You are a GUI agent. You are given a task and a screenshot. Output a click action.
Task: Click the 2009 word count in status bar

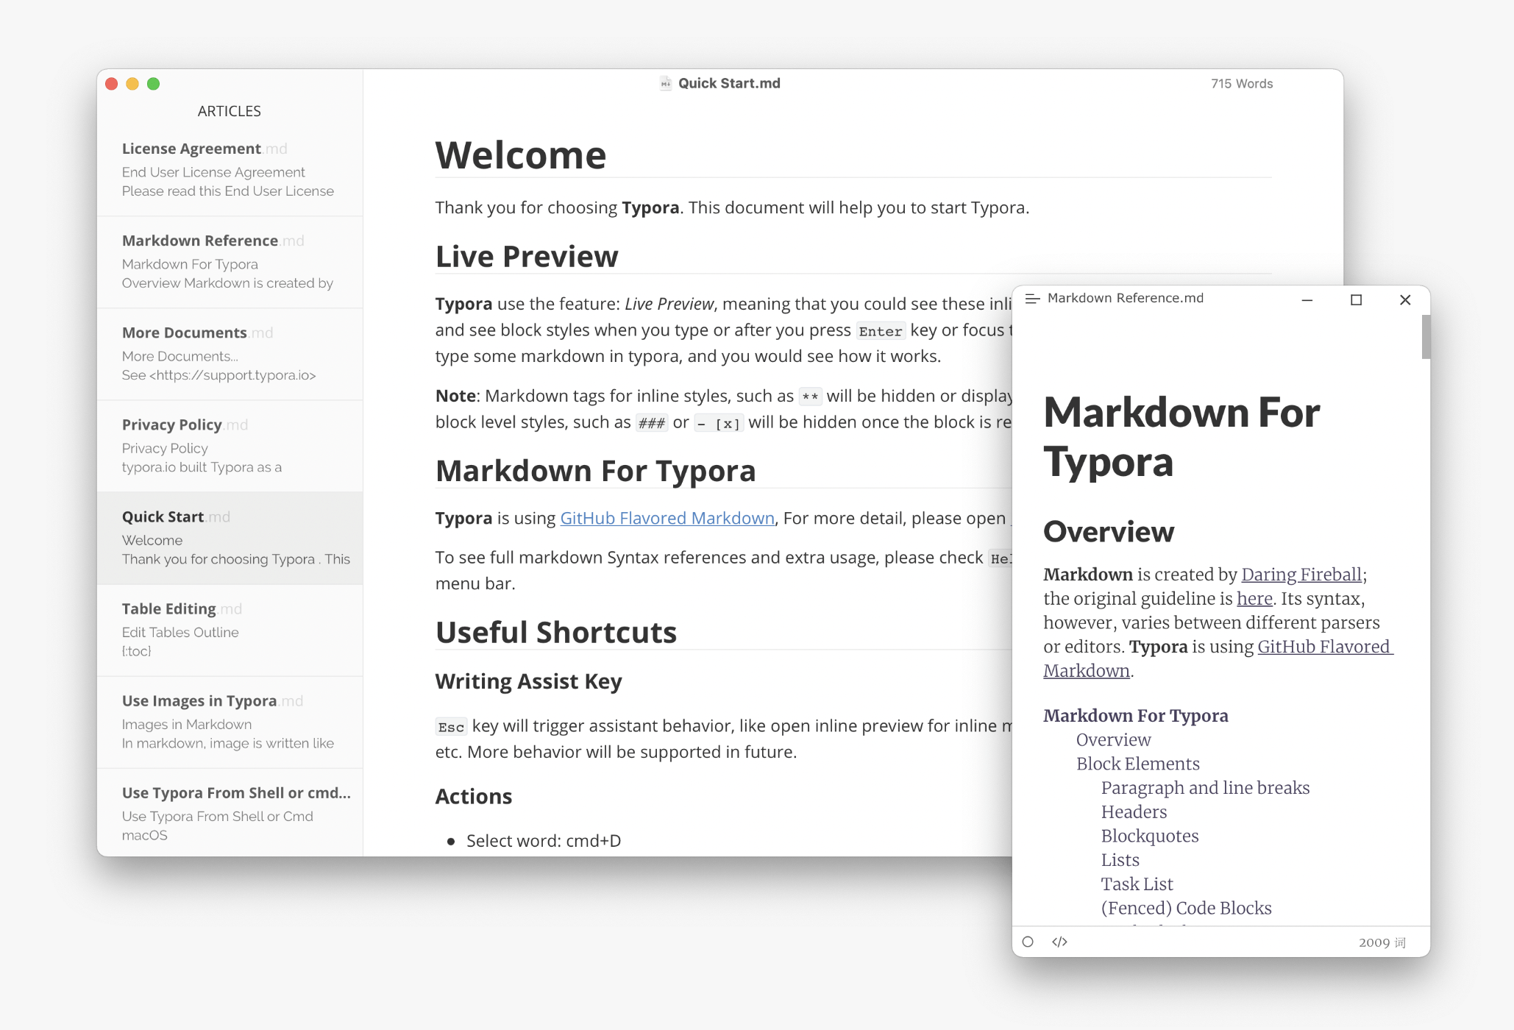click(1382, 942)
